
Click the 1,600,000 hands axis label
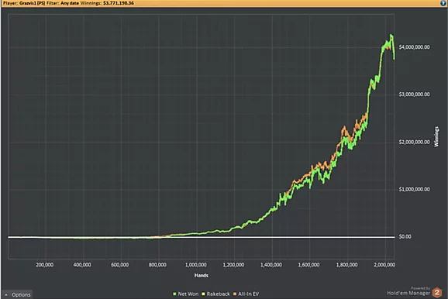[x=308, y=265]
